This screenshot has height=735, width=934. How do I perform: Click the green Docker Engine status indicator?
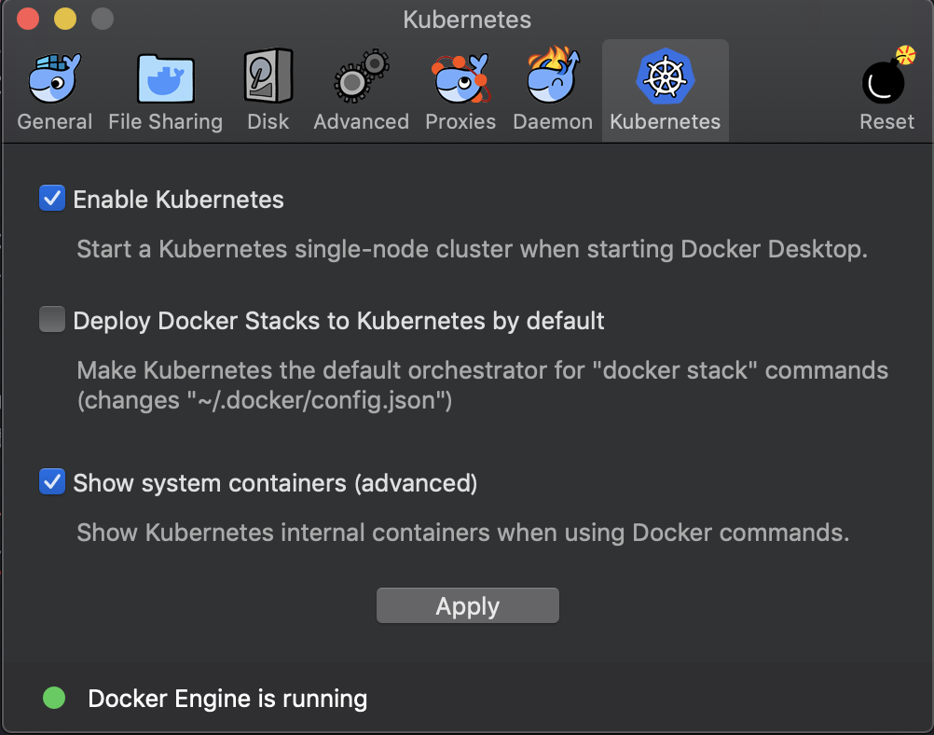click(x=54, y=698)
